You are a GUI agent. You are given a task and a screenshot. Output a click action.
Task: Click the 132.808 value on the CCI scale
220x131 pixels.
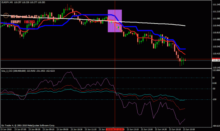tap(216, 70)
